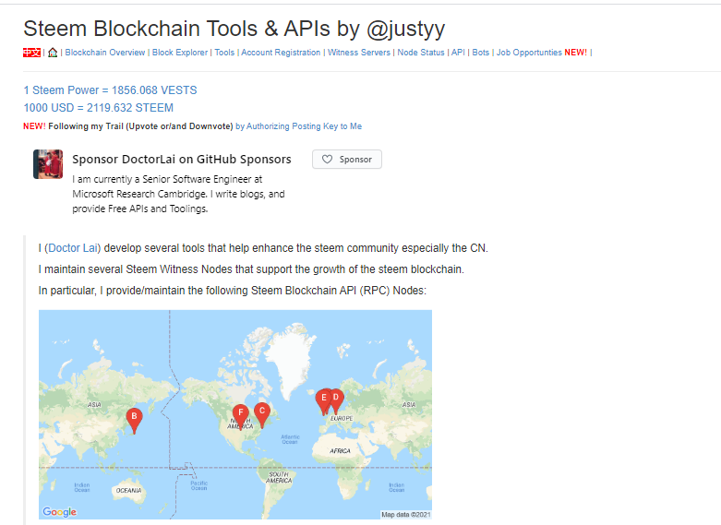Screen dimensions: 721x525
Task: Open the Job Opportunities link
Action: tap(529, 53)
